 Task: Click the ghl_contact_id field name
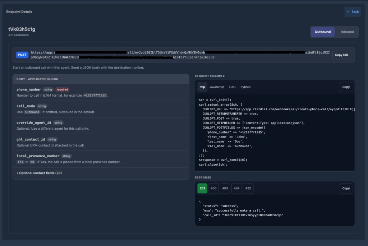pos(31,139)
